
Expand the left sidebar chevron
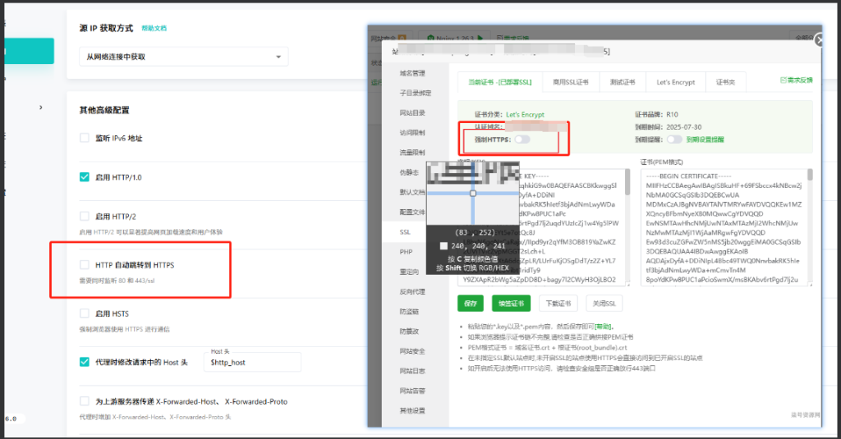[x=41, y=107]
